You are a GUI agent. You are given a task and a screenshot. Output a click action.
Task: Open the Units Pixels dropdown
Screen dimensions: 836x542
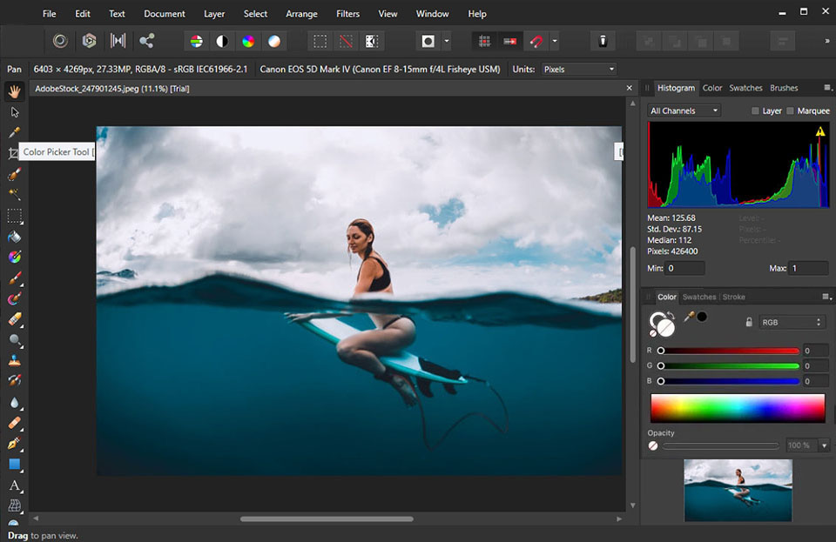(579, 70)
